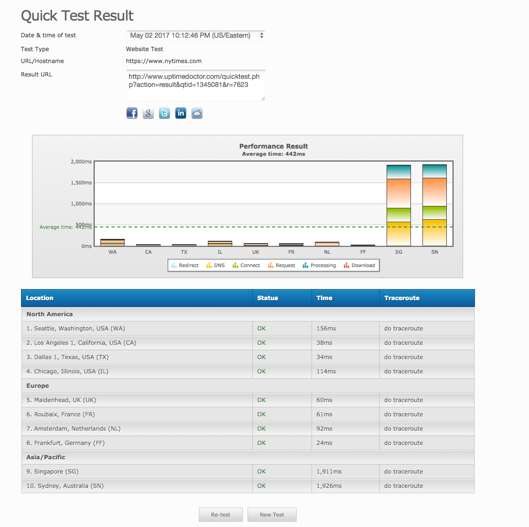Toggle Processing series in chart legend
The height and width of the screenshot is (527, 529).
320,266
